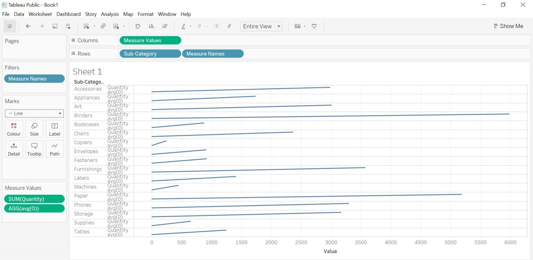Select the SUM(Quantity) green pill

coord(34,199)
